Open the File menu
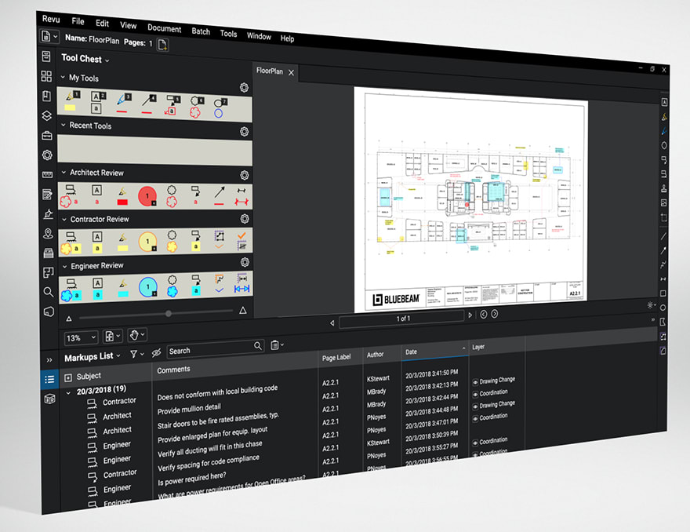 (x=78, y=20)
